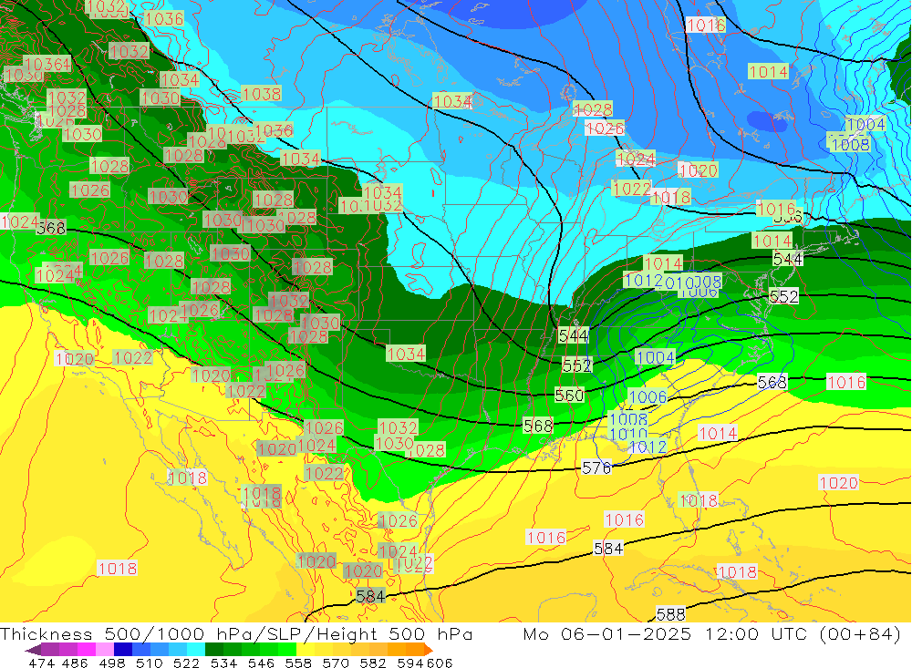
Task: Click the dark purple arrow at legend start
Action: point(33,650)
